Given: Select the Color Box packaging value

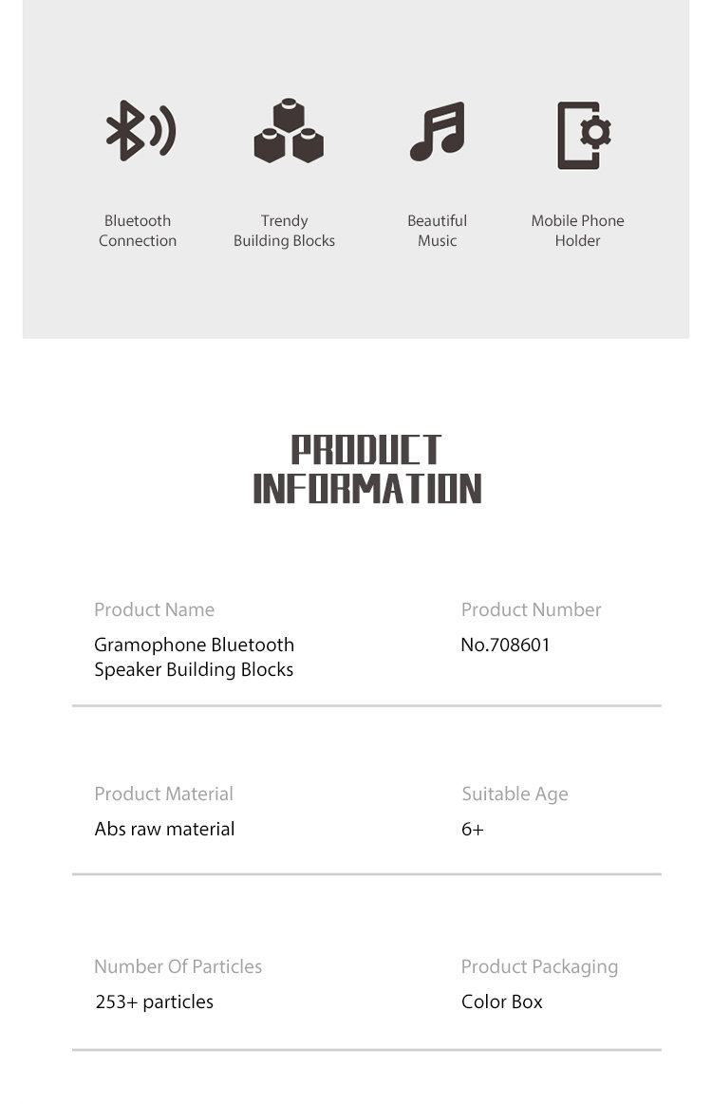Looking at the screenshot, I should [502, 1001].
